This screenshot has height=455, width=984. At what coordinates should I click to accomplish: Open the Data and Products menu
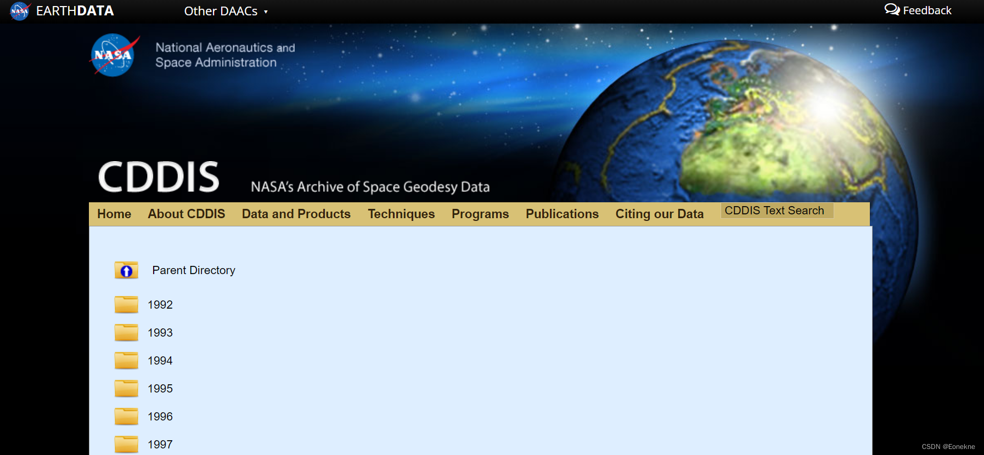click(x=296, y=214)
